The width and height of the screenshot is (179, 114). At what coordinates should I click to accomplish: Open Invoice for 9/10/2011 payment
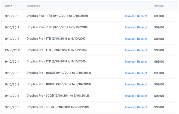click(x=130, y=96)
